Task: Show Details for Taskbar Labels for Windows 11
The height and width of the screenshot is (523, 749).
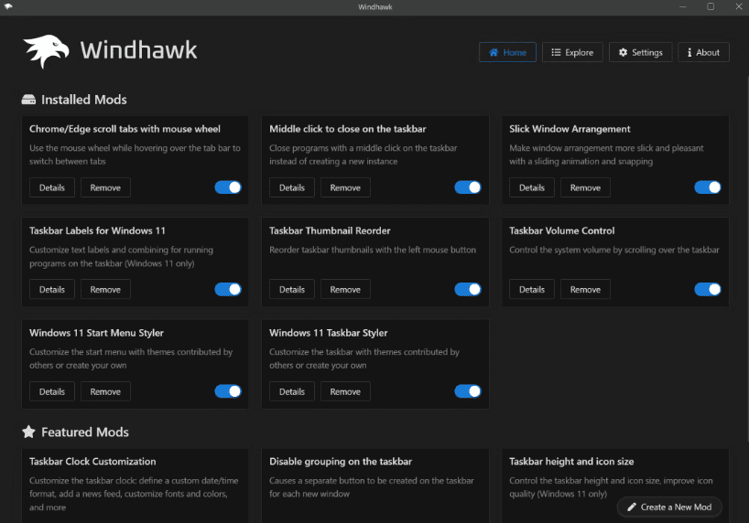Action: (x=52, y=289)
